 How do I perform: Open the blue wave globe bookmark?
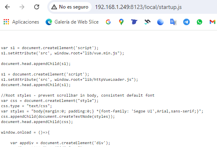pyautogui.click(x=160, y=22)
